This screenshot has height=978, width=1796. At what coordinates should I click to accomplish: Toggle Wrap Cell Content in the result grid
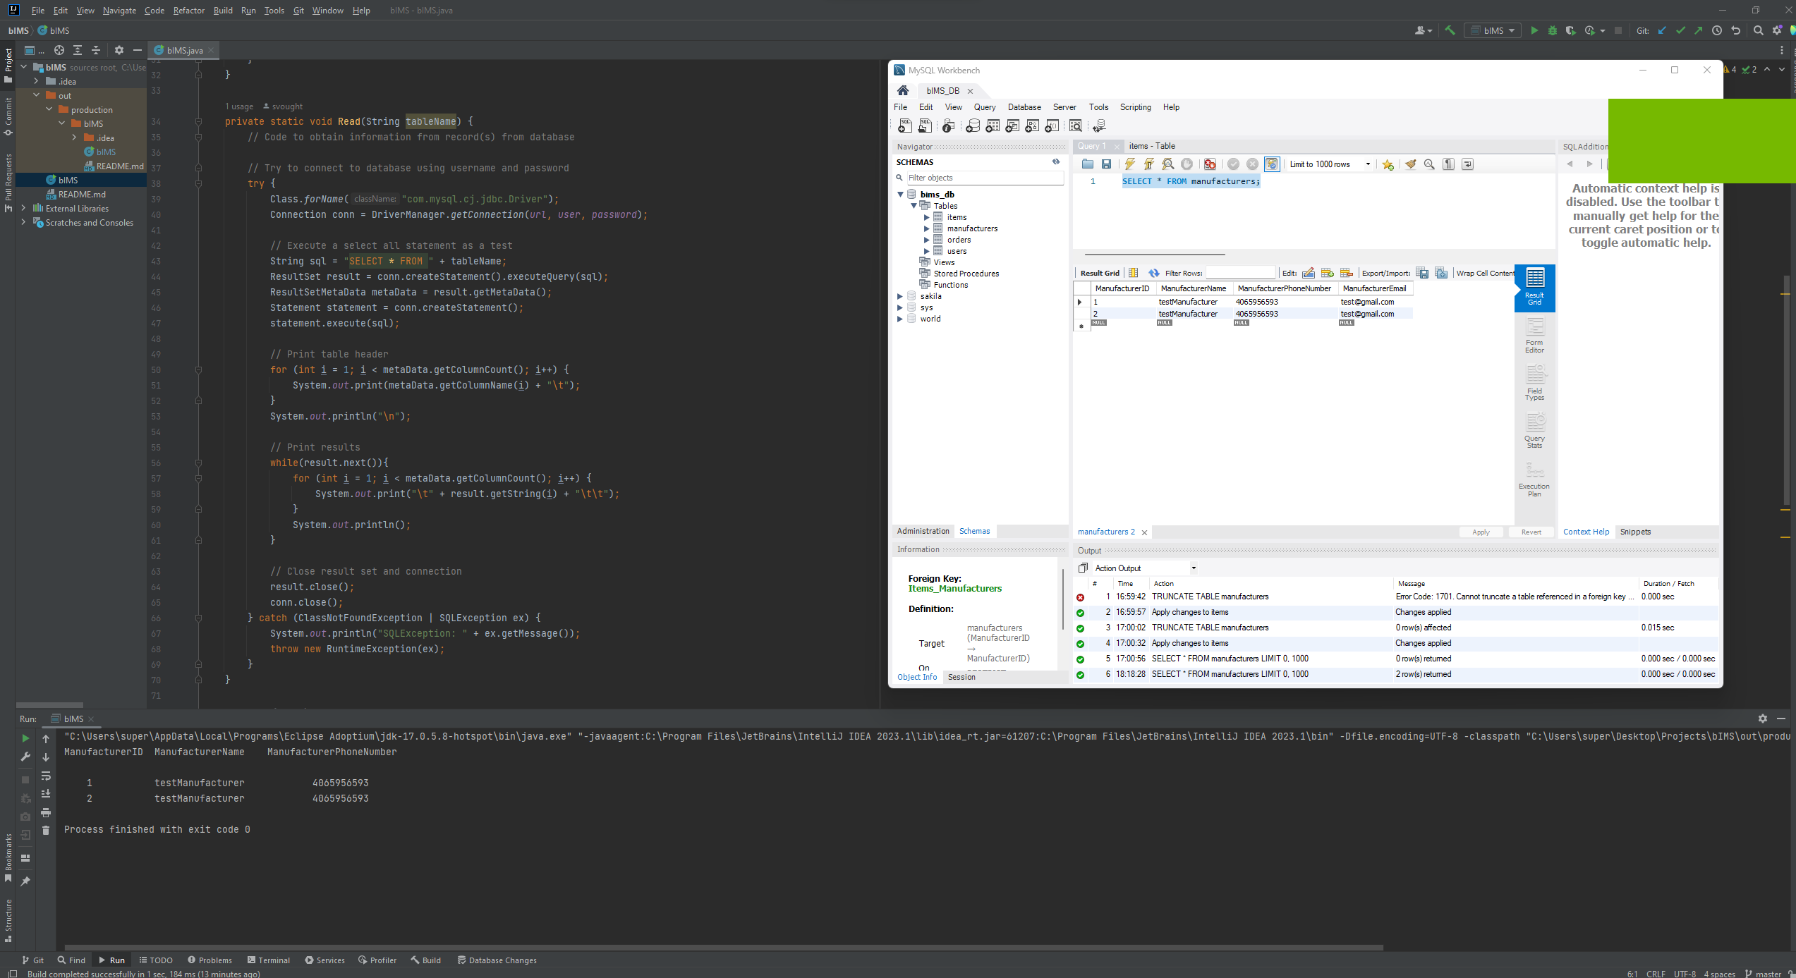click(1485, 273)
